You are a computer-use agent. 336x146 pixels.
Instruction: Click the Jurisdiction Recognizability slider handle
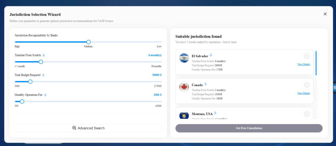pos(88,42)
